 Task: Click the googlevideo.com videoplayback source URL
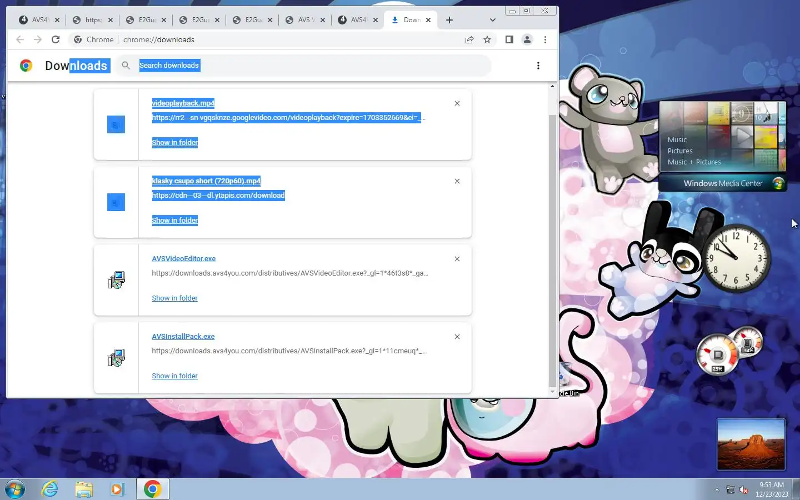289,118
